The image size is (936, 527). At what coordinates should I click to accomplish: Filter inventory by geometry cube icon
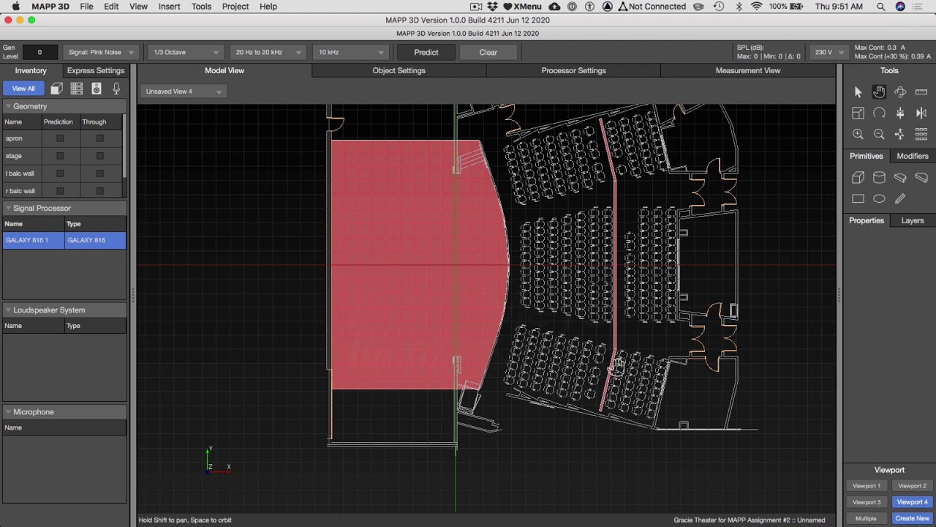tap(56, 89)
